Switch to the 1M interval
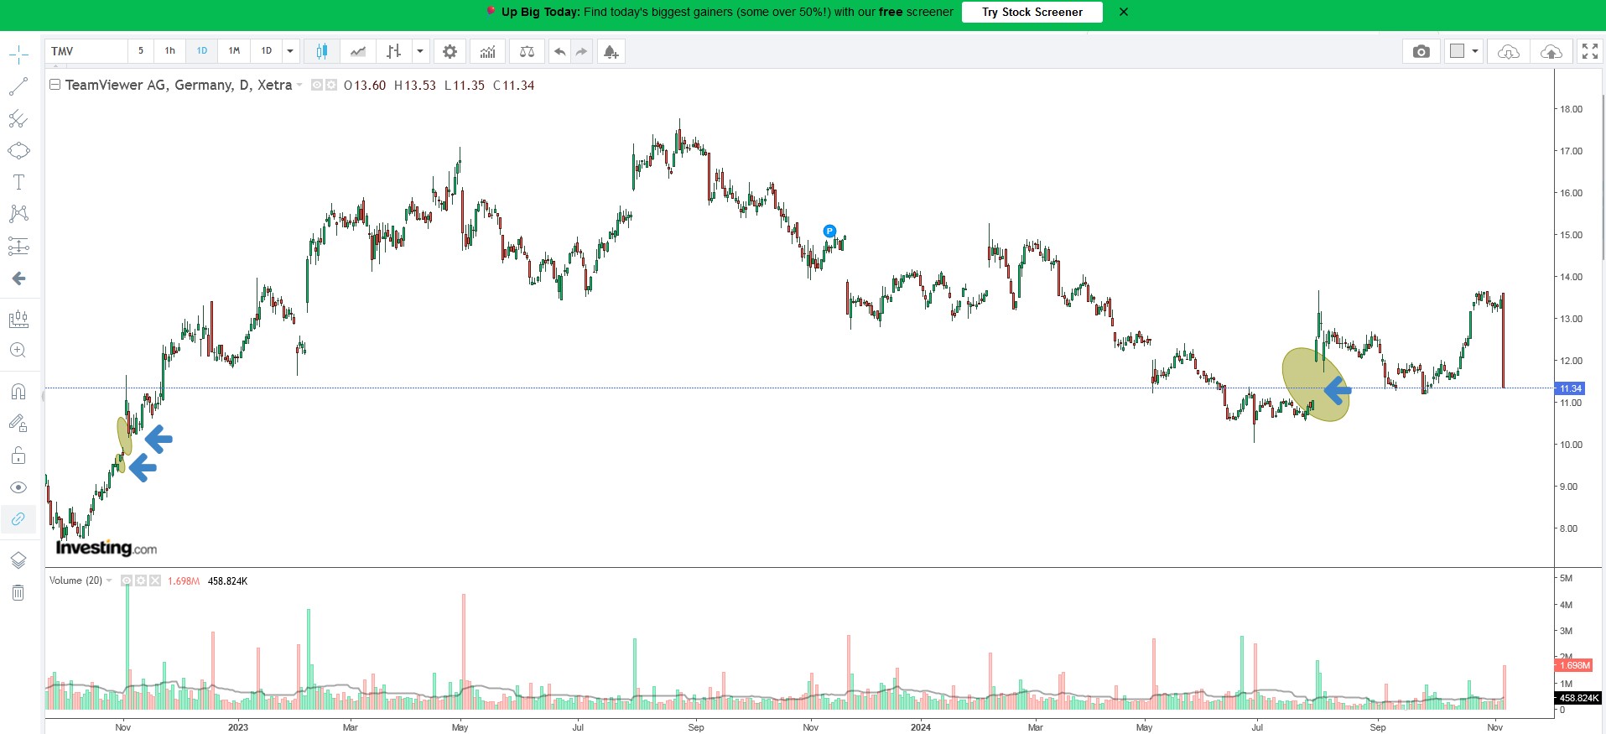Screen dimensions: 1606x734 (x=234, y=51)
